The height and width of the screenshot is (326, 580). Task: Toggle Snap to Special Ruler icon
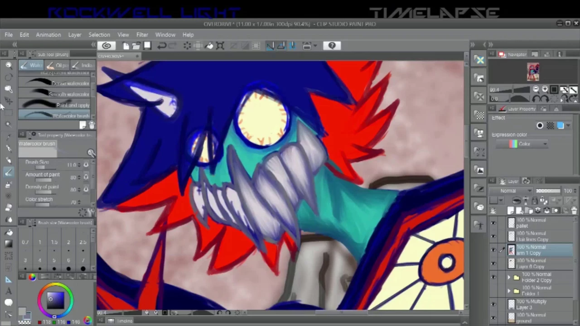click(x=281, y=46)
